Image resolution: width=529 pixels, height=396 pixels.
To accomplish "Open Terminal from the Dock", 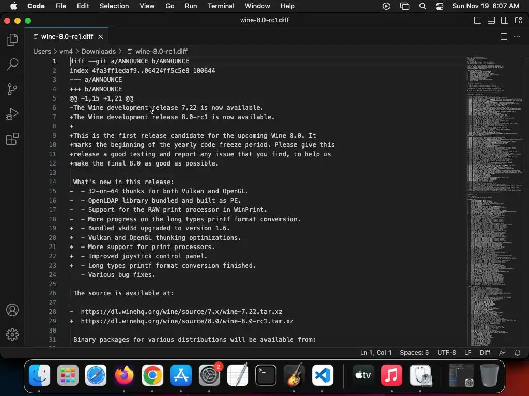I will [x=266, y=375].
